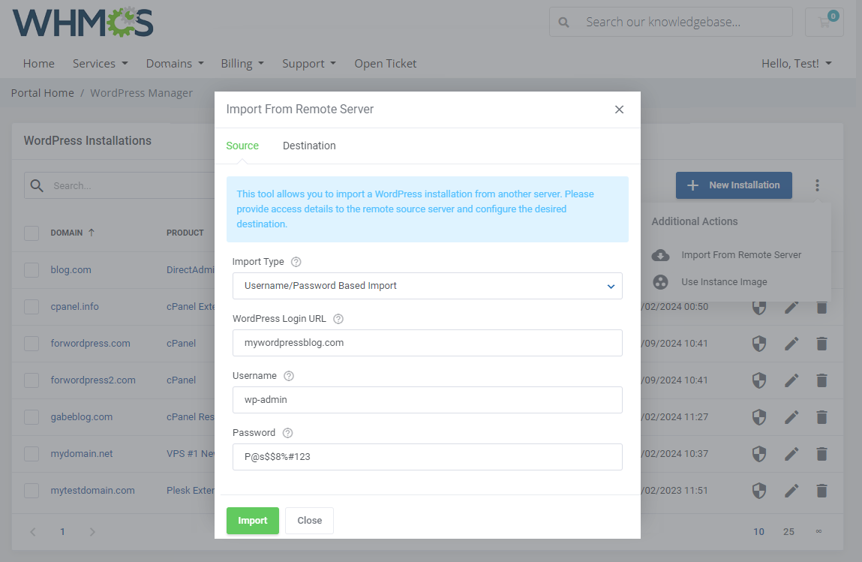Click the edit pencil for forwordpress.com
The width and height of the screenshot is (862, 562).
tap(791, 343)
